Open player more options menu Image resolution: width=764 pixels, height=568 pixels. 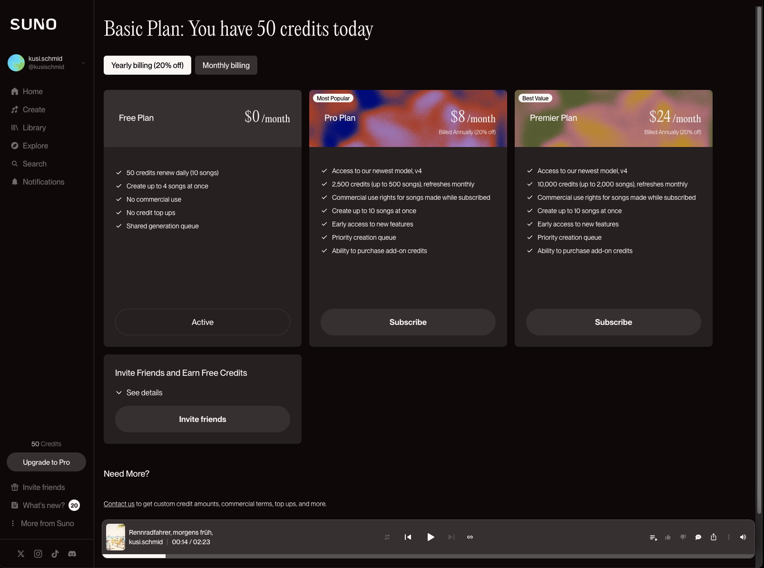(729, 537)
